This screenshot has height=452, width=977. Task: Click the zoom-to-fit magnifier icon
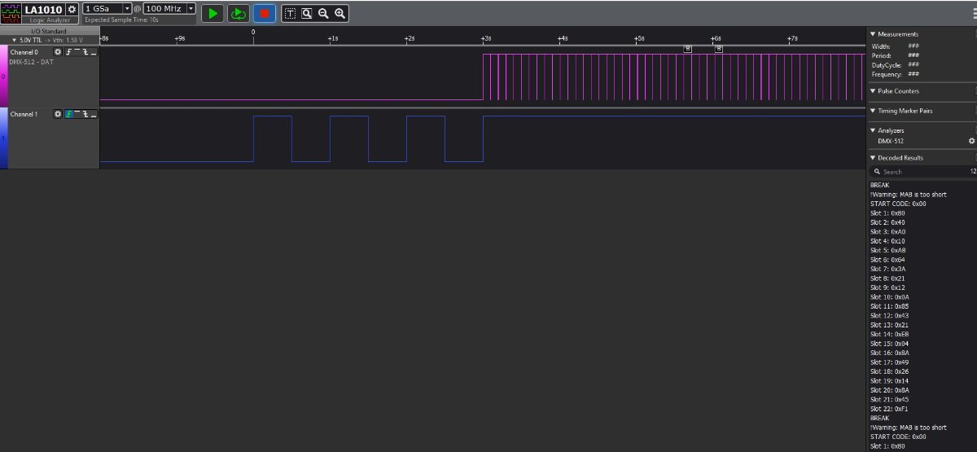(x=307, y=14)
